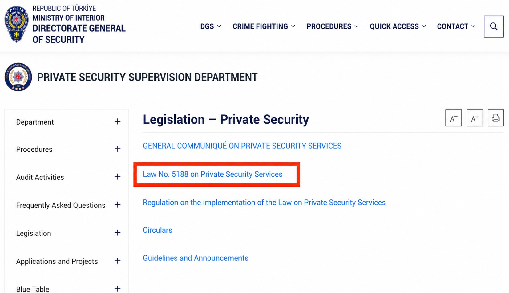Open General Communiqué on Private Security Services

pyautogui.click(x=242, y=146)
